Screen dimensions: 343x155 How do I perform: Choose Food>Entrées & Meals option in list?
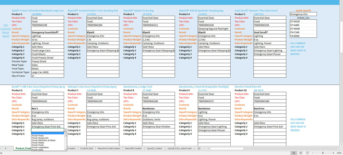pyautogui.click(x=48, y=140)
